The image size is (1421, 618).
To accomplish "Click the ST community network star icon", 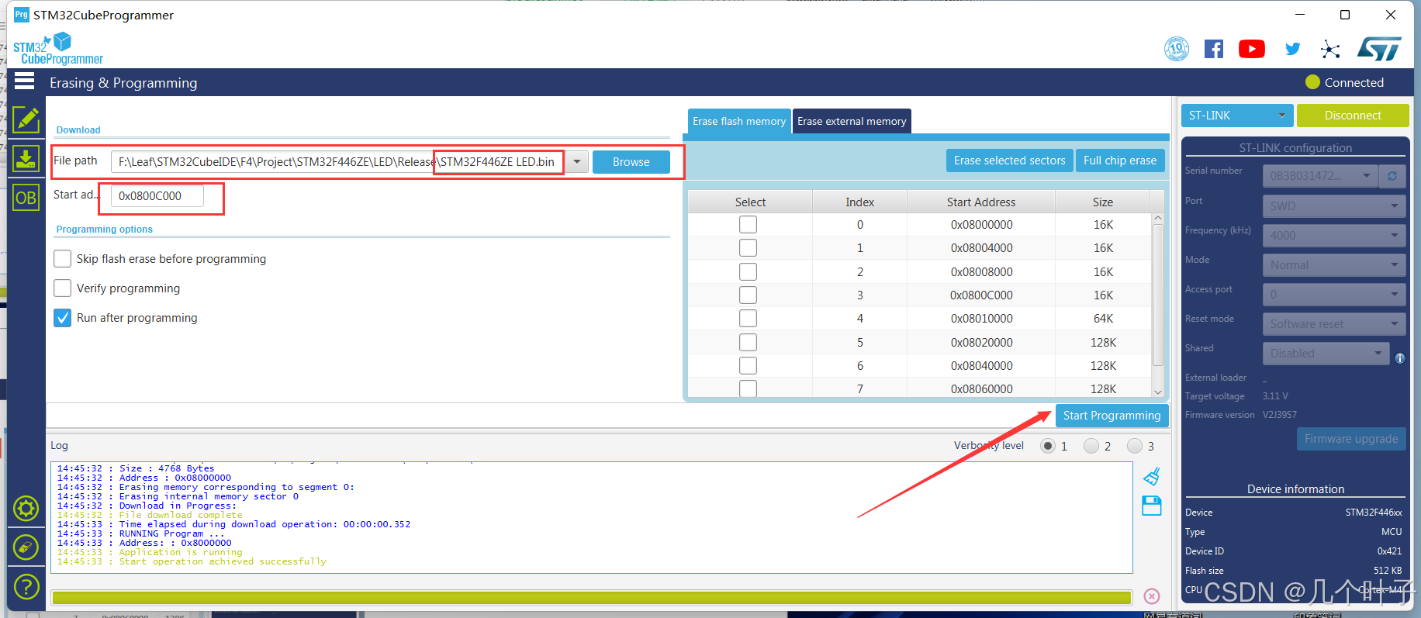I will pyautogui.click(x=1330, y=50).
